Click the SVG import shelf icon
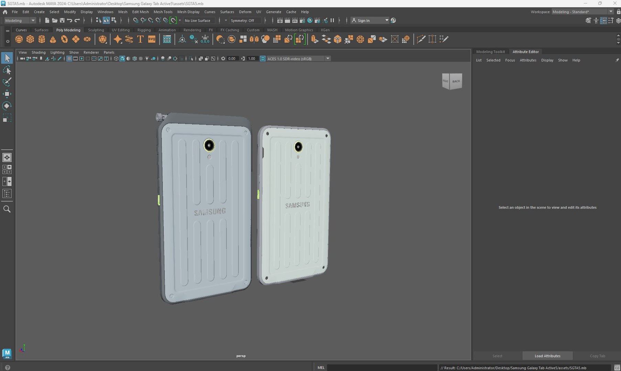The height and width of the screenshot is (371, 621). (x=152, y=39)
